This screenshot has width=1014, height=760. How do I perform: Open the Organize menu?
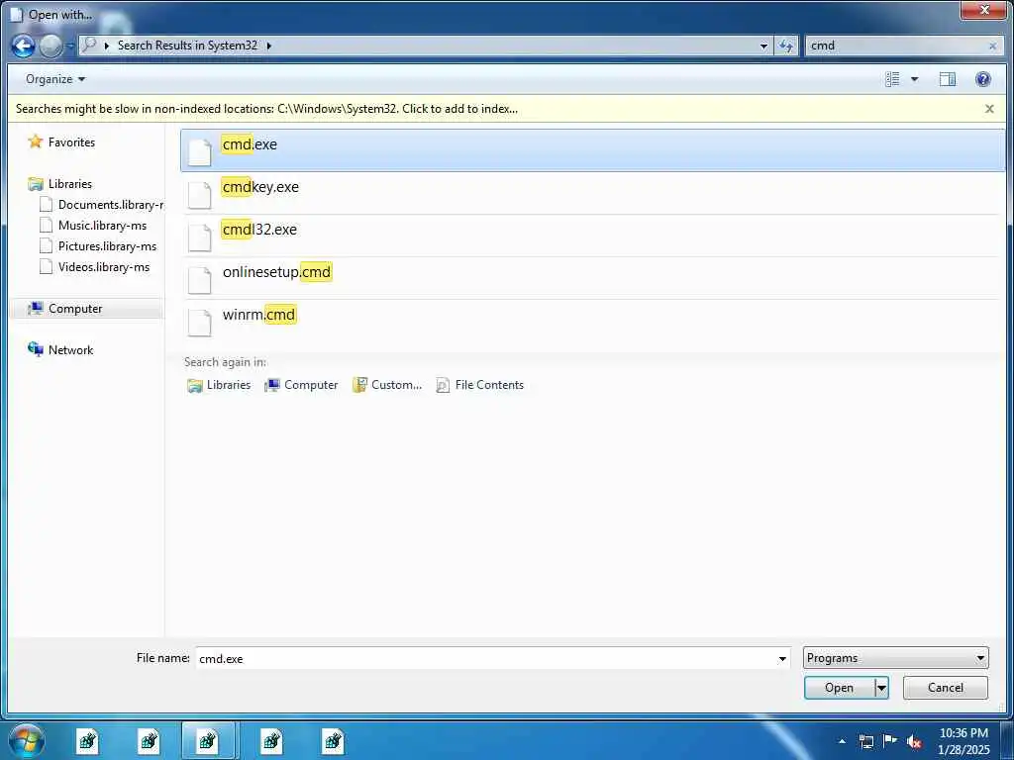55,79
